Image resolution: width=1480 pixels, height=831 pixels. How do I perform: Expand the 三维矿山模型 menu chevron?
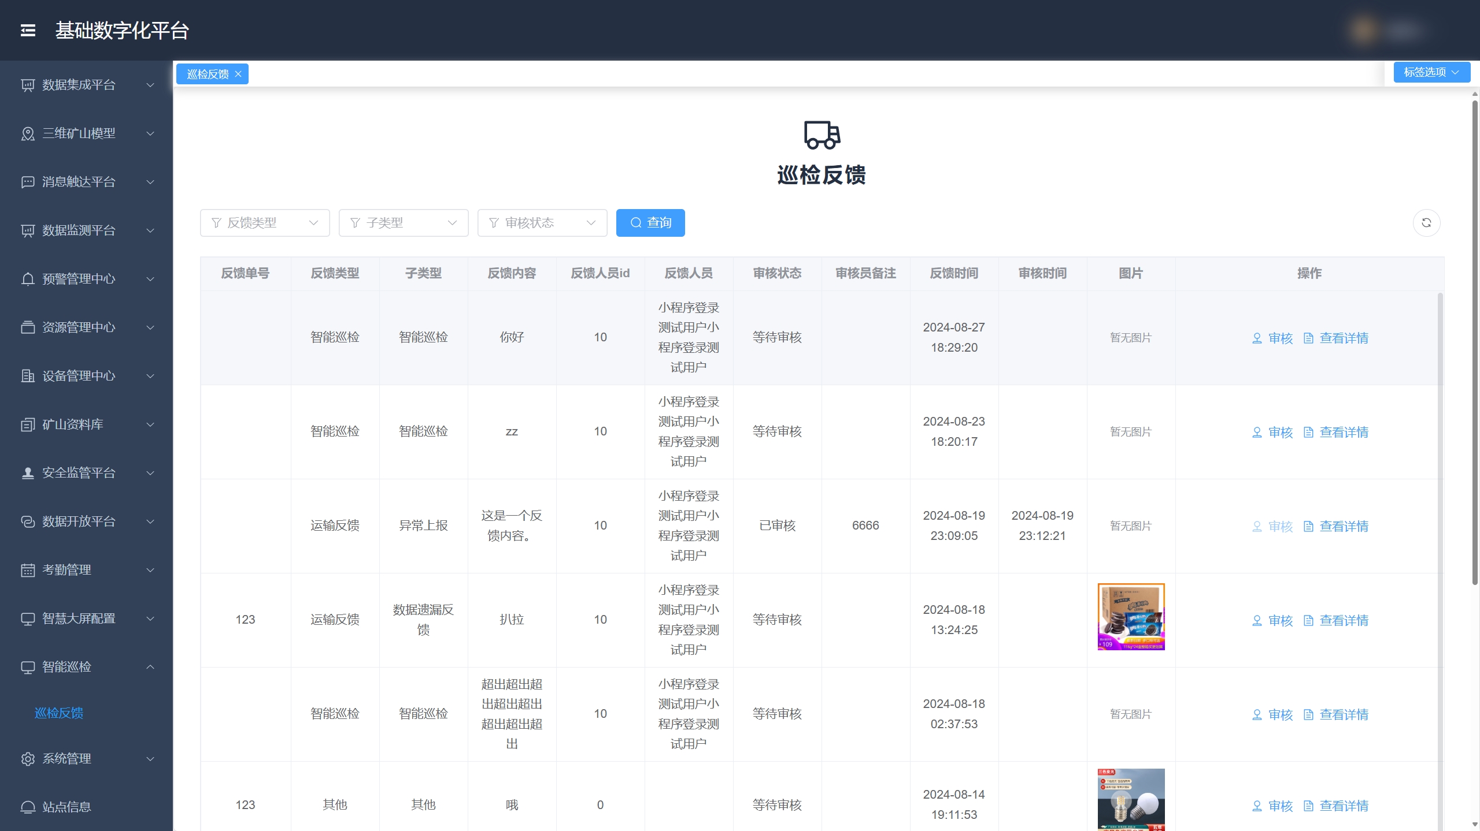[x=150, y=134]
